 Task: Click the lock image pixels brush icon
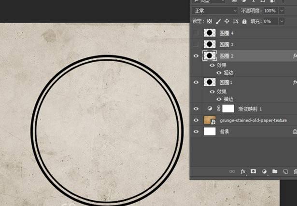pyautogui.click(x=218, y=21)
